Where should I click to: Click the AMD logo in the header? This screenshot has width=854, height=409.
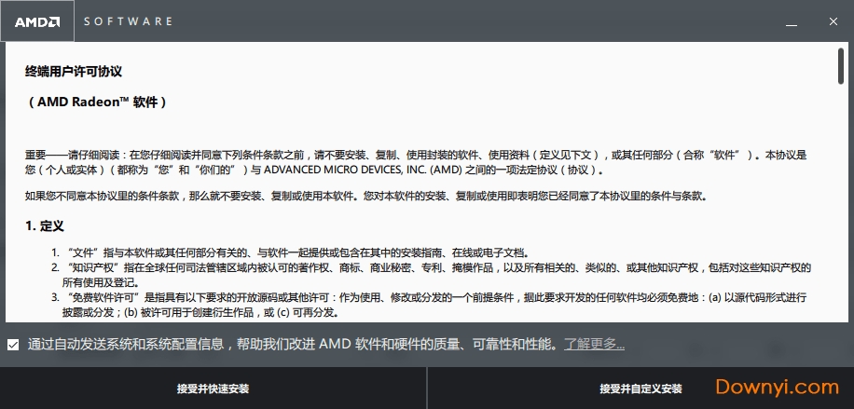pos(37,21)
